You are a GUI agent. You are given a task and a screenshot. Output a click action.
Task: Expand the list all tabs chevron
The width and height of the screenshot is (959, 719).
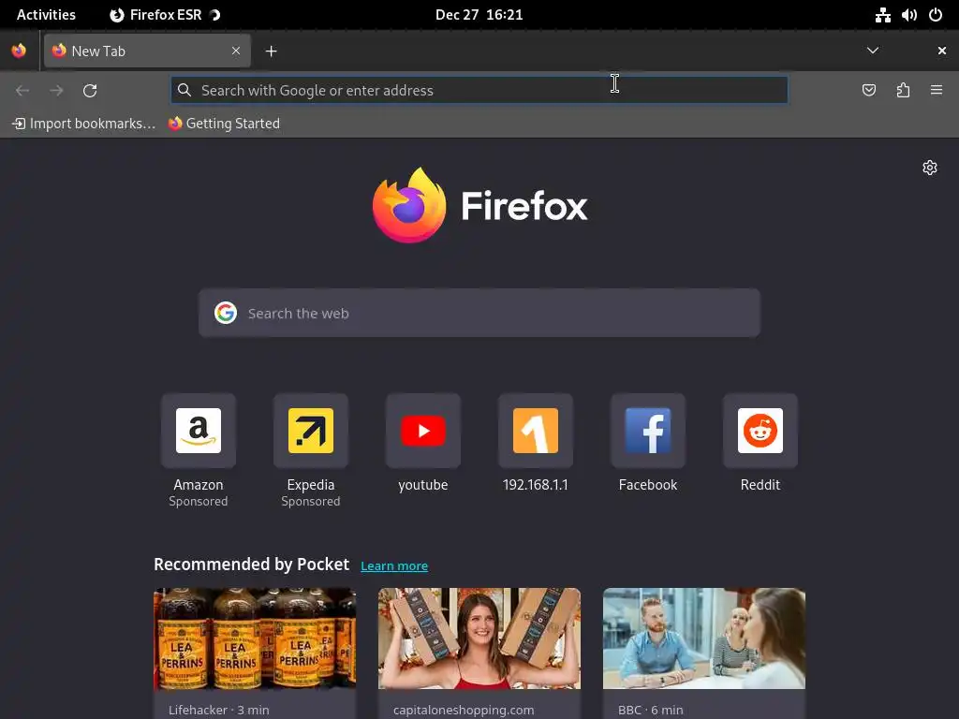pyautogui.click(x=873, y=51)
